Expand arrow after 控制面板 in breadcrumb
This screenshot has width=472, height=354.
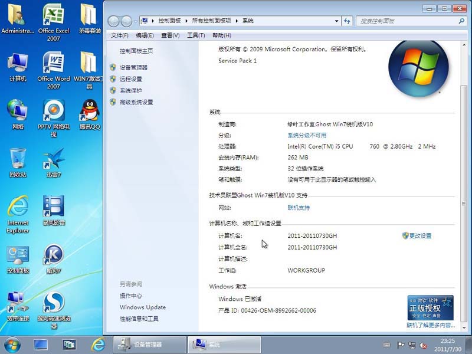coord(186,21)
